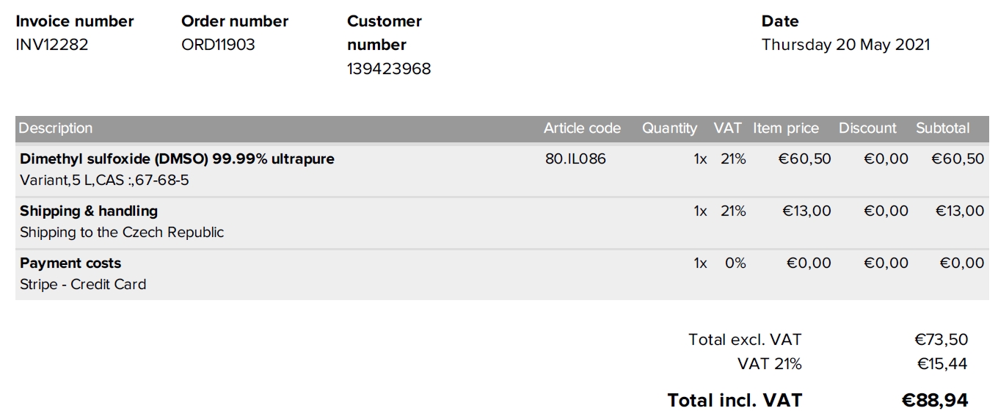Select Stripe - Credit Card text
The image size is (998, 419).
(83, 285)
